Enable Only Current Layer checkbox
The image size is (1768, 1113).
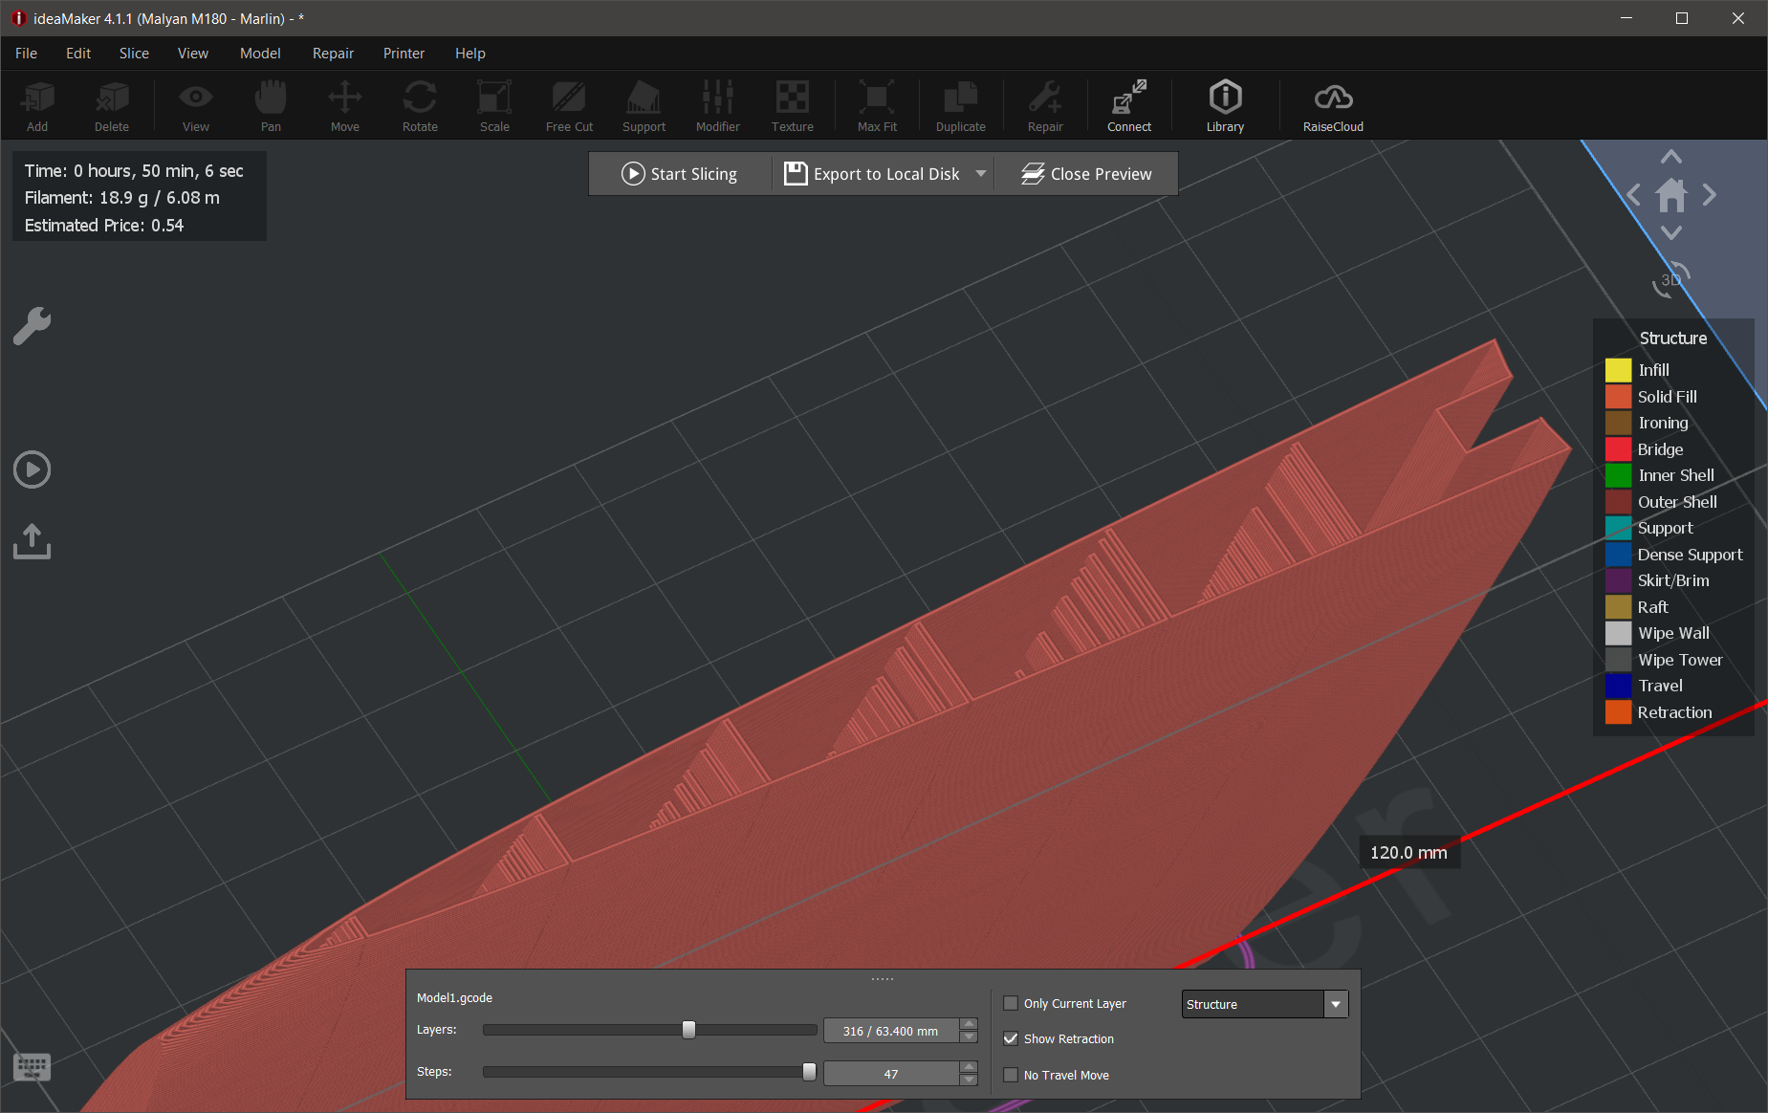click(x=1011, y=1003)
